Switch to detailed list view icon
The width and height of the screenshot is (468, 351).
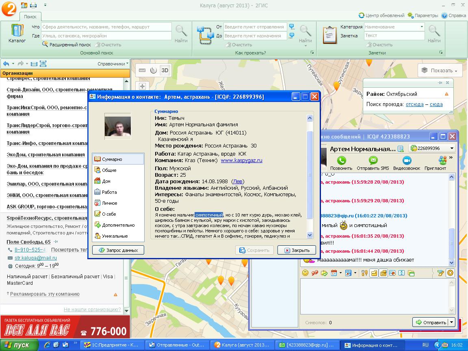[x=43, y=63]
